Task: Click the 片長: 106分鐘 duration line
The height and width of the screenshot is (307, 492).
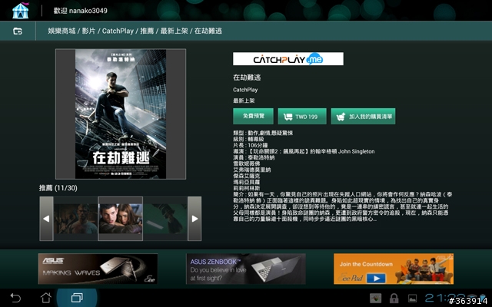Action: click(x=251, y=145)
